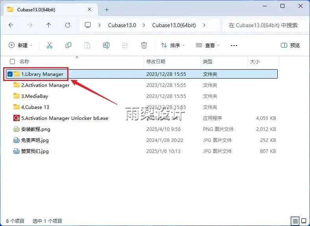Screen dimensions: 310x226
Task: Refresh the current folder view
Action: pos(68,25)
